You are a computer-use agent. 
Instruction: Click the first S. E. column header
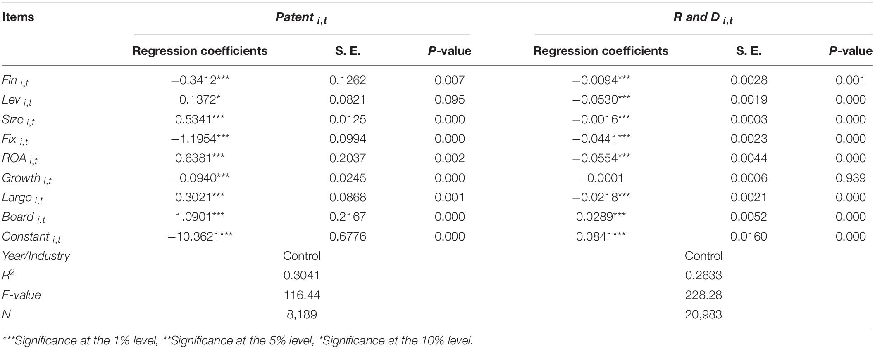348,51
